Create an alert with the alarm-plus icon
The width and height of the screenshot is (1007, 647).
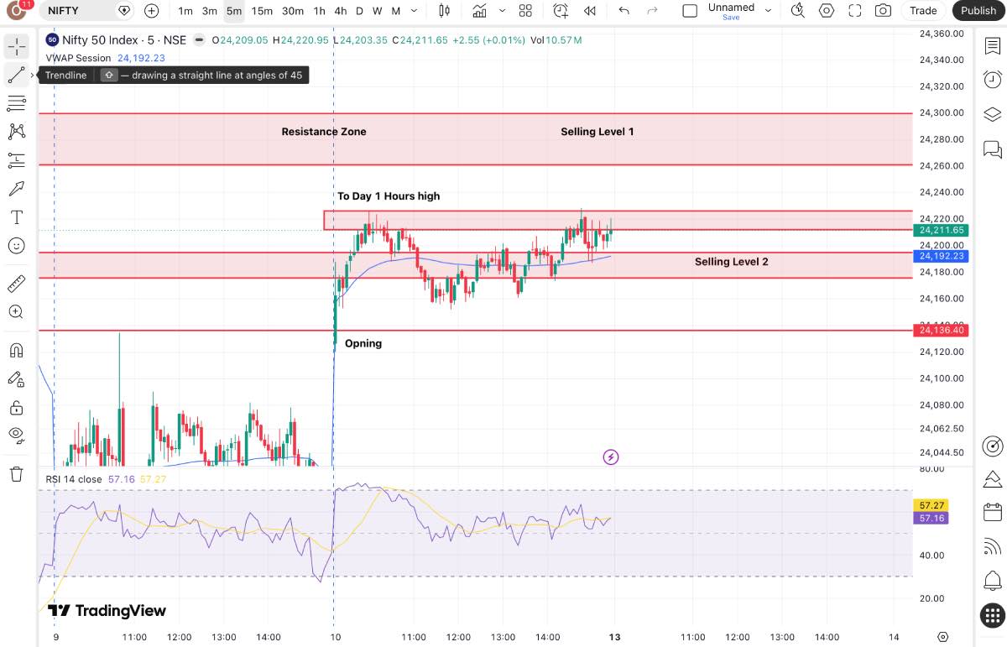(561, 11)
